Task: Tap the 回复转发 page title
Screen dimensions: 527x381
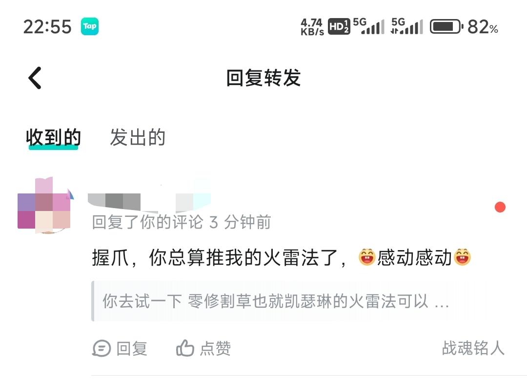Action: tap(263, 78)
